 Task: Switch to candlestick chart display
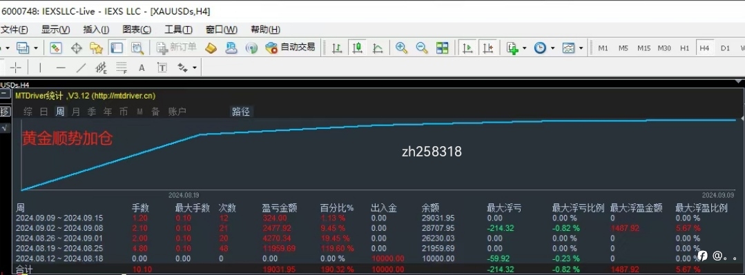point(357,48)
